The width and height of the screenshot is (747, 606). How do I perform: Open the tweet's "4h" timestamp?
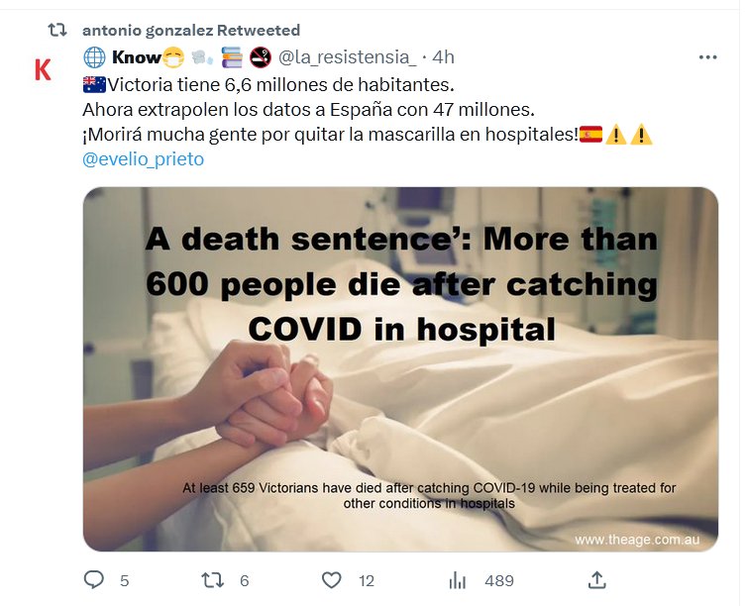(444, 56)
